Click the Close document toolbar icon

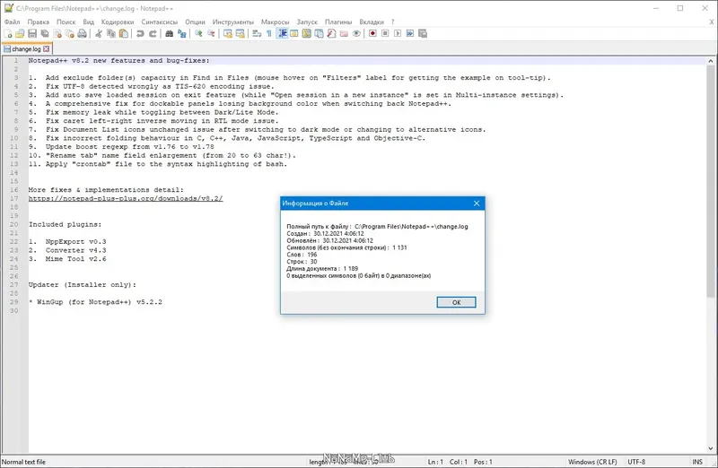click(57, 33)
